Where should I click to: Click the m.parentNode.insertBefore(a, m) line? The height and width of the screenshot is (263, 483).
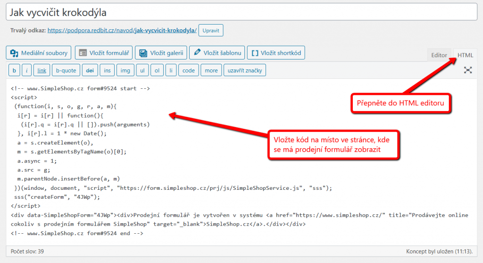coord(68,178)
